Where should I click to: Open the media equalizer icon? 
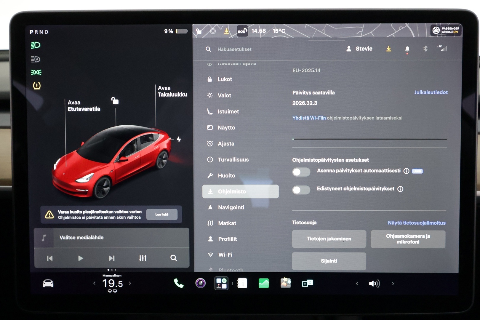coord(143,258)
